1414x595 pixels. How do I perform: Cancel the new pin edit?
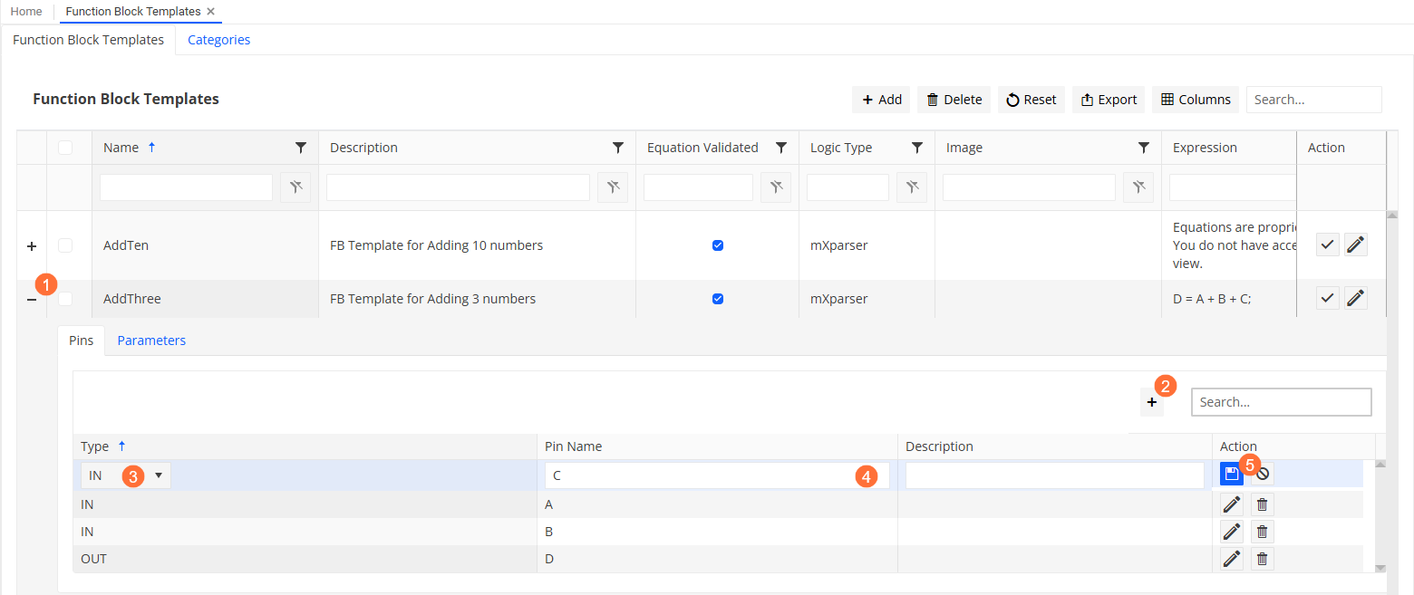tap(1262, 474)
